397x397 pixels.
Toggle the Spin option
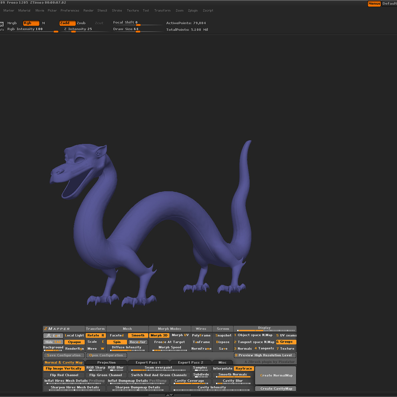point(117,342)
